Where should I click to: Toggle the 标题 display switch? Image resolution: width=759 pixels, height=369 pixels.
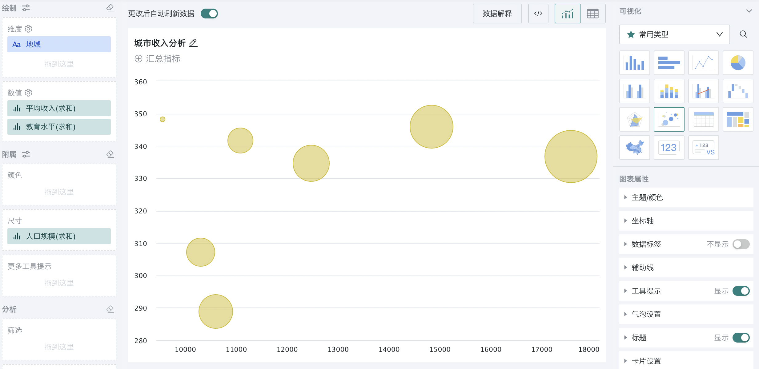[x=741, y=338]
